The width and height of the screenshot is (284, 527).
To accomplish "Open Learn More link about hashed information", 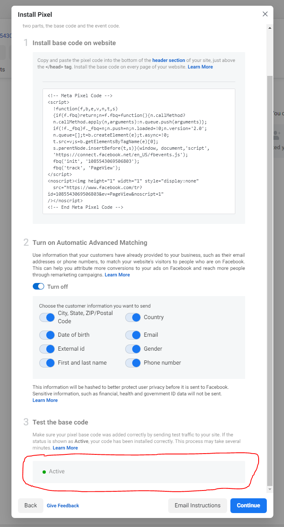I will point(45,400).
